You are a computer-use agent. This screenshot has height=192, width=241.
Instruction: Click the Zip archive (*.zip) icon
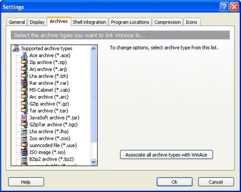click(x=24, y=62)
